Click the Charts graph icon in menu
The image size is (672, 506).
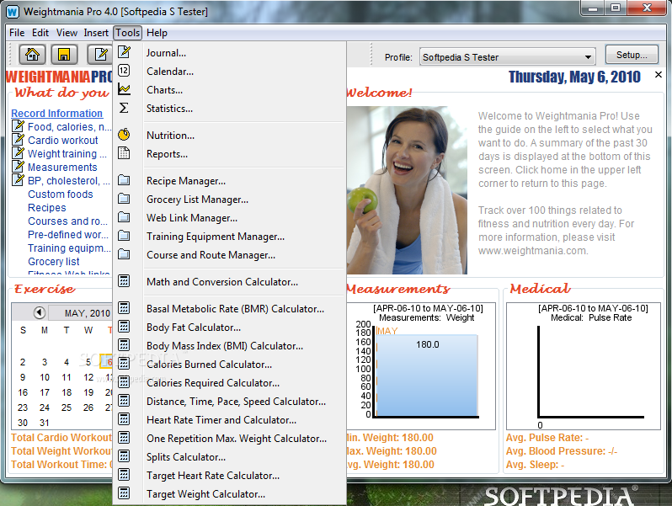[124, 89]
